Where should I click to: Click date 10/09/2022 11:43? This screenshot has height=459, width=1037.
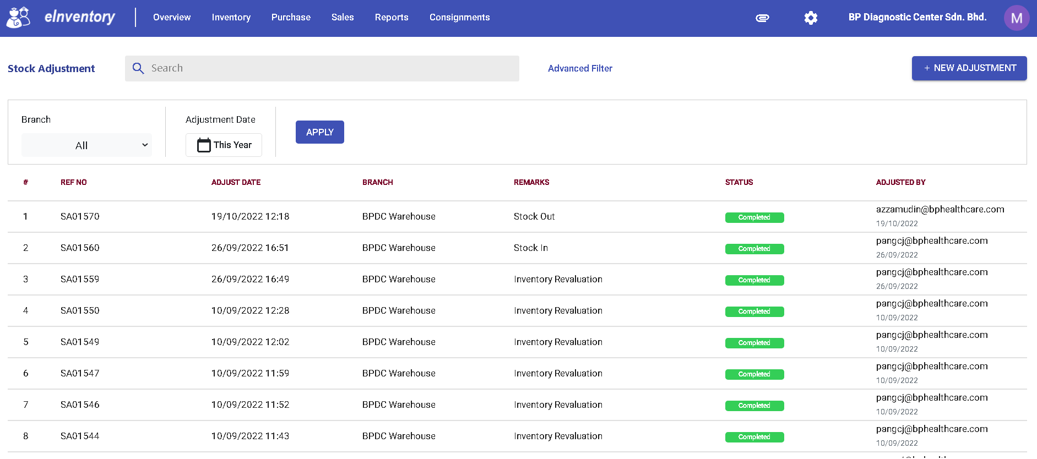(x=250, y=436)
